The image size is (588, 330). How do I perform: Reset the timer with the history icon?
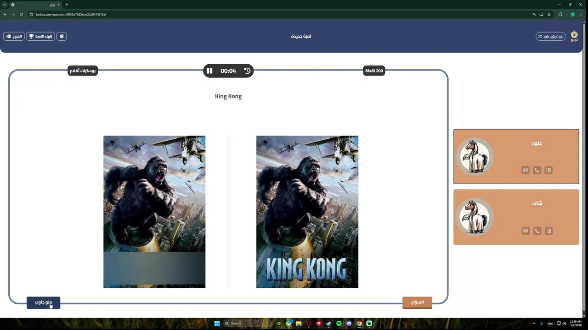[x=247, y=71]
